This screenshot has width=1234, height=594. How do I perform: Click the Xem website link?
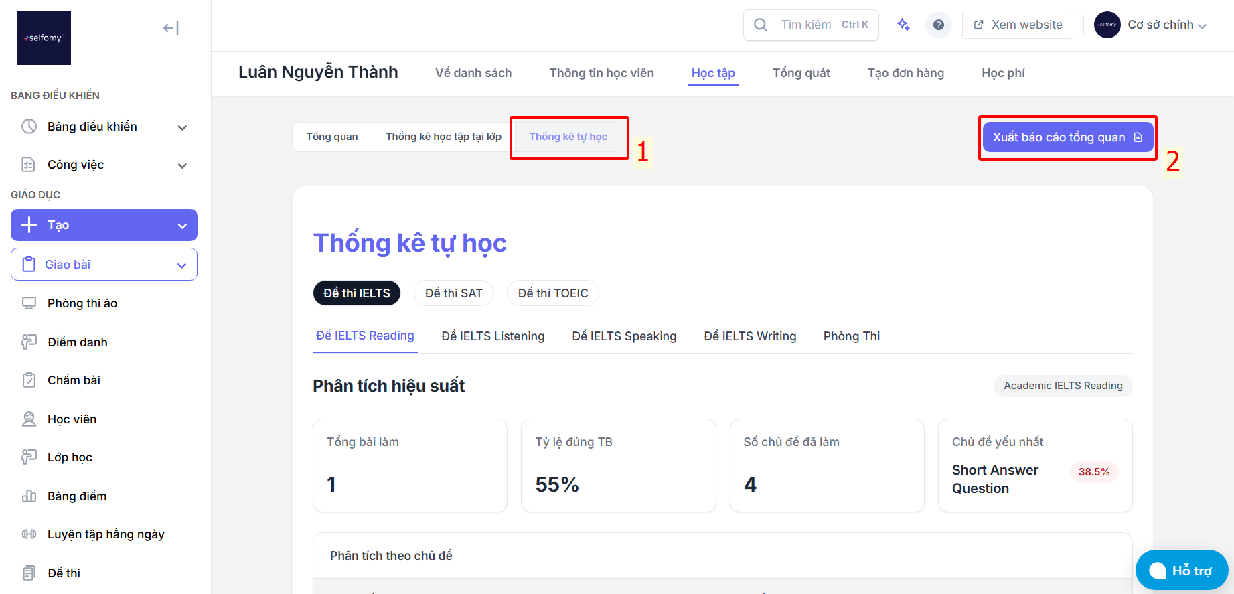point(1018,25)
